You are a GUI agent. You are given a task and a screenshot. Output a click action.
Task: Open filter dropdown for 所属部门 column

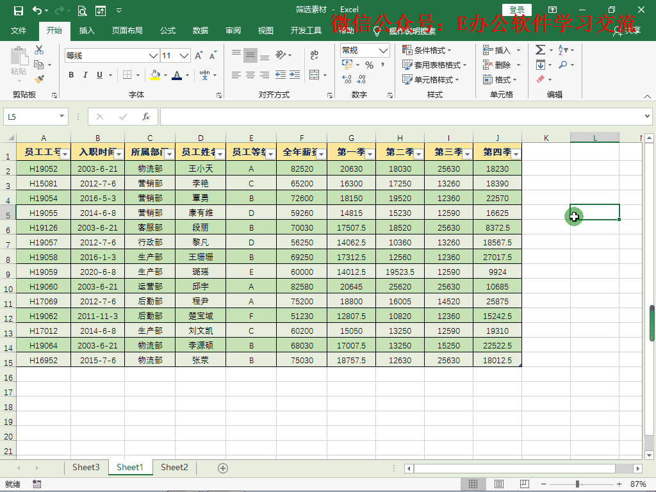click(x=169, y=154)
